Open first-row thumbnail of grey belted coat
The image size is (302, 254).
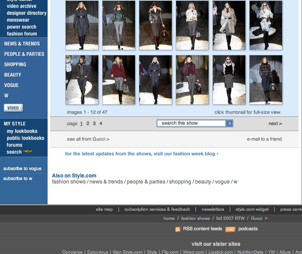click(82, 25)
